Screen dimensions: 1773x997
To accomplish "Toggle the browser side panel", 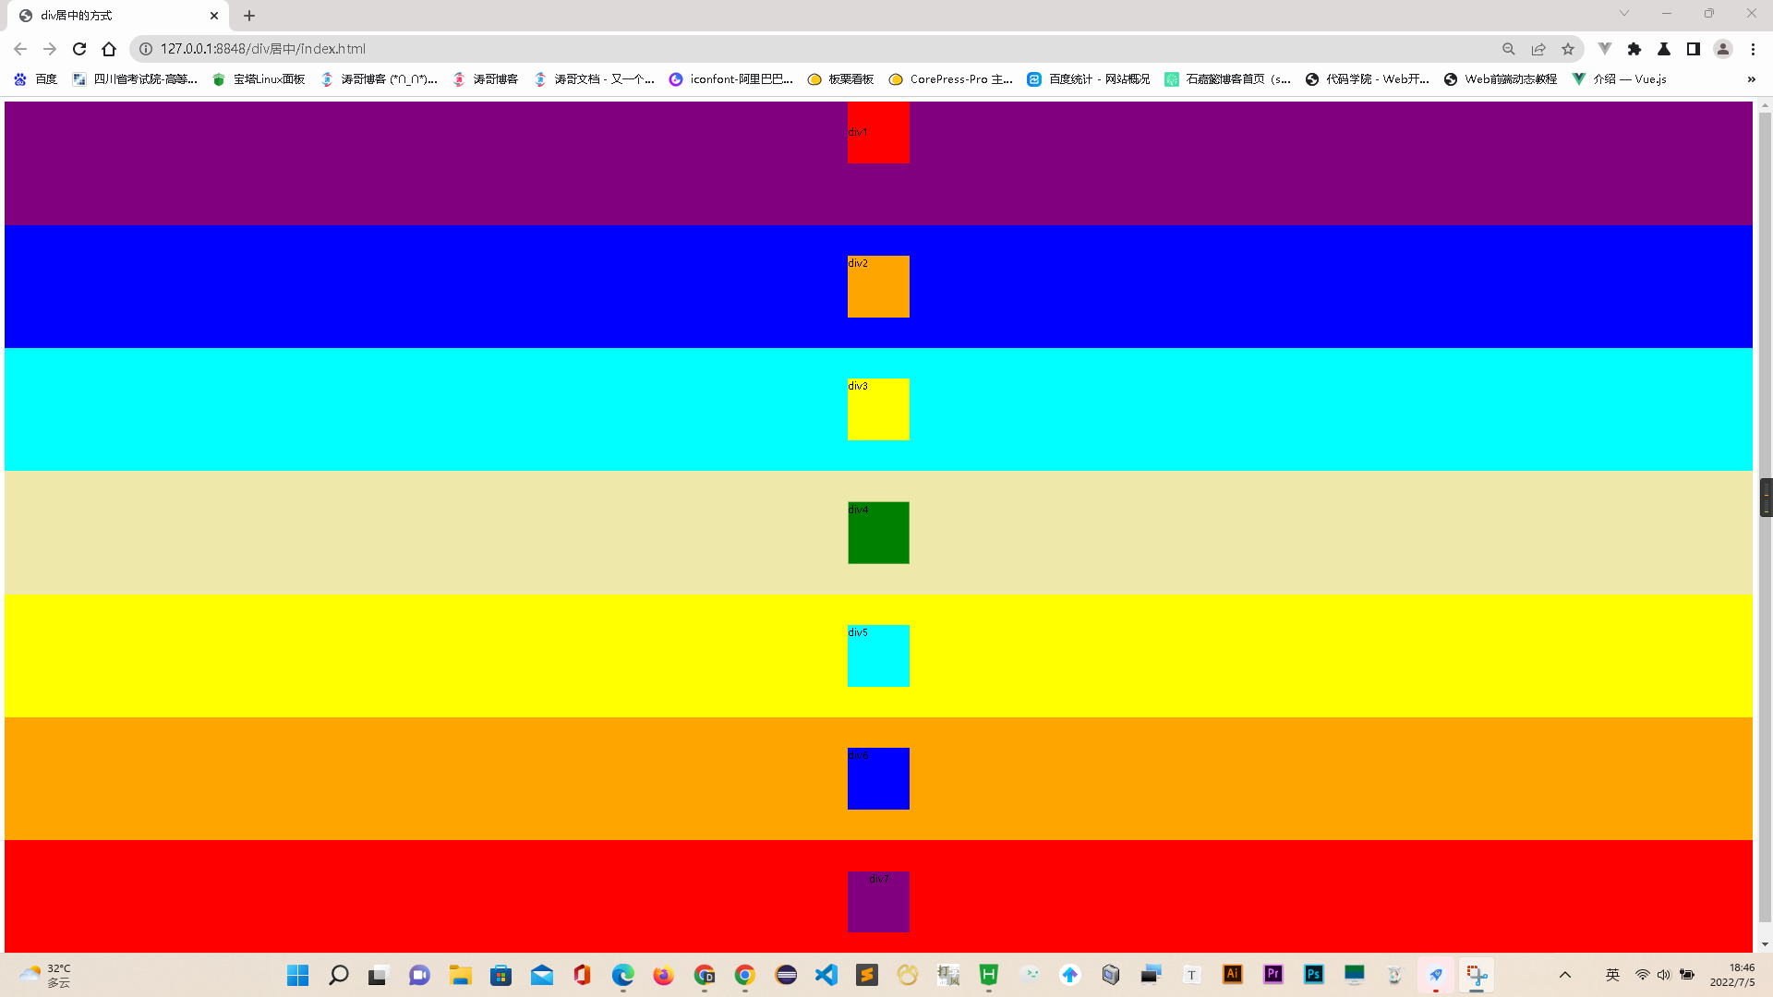I will click(x=1694, y=49).
